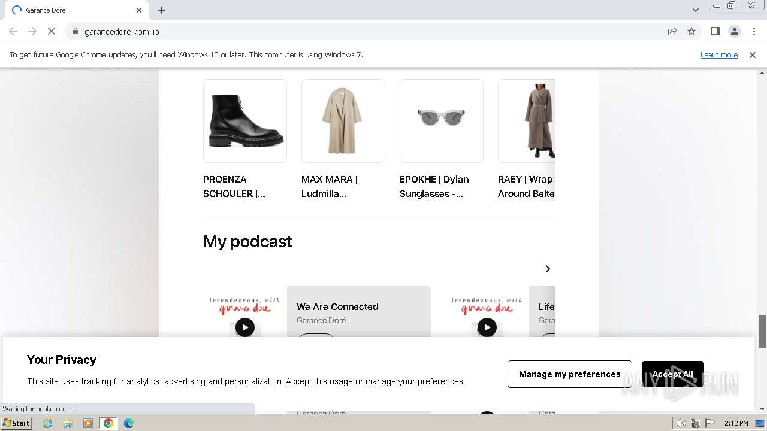Open the side panel icon

715,31
